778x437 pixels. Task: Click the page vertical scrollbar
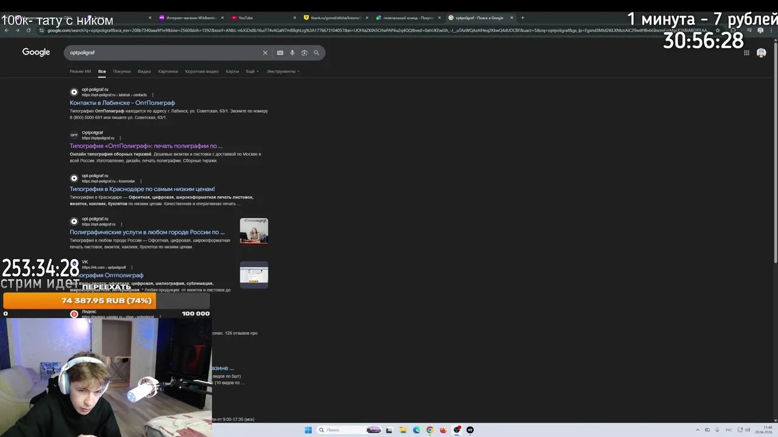[775, 152]
